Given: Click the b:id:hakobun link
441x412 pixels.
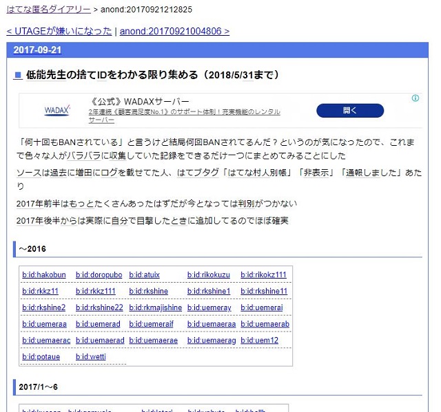Looking at the screenshot, I should [x=43, y=274].
